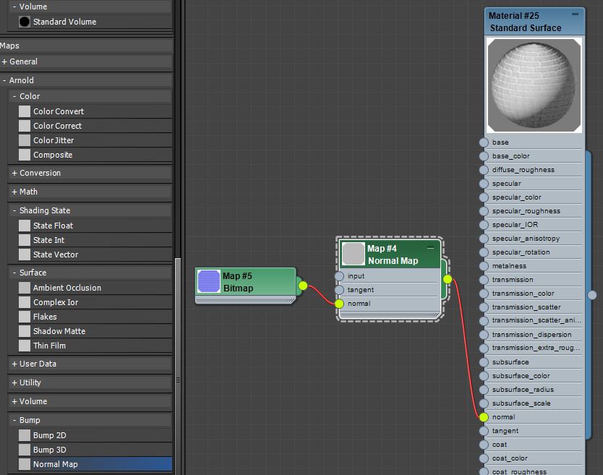Pick the Ambient Occlusion surface map
The image size is (603, 475).
[x=67, y=288]
